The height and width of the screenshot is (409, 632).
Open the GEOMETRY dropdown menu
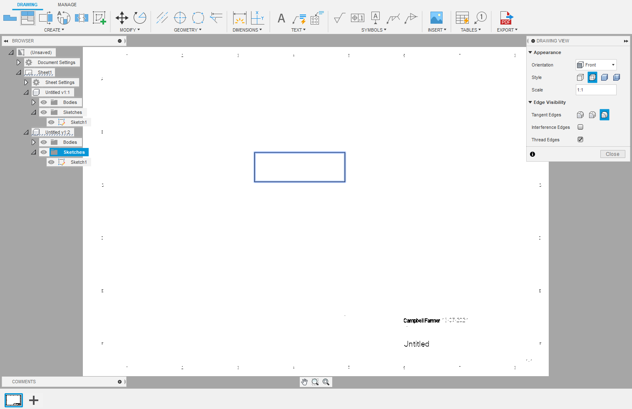point(188,30)
